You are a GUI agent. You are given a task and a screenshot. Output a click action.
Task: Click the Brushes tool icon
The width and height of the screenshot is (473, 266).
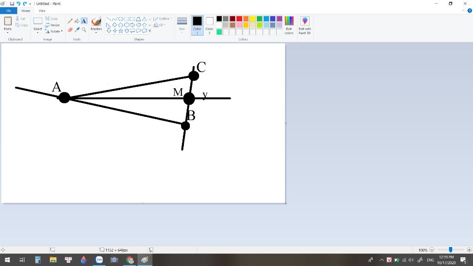96,21
